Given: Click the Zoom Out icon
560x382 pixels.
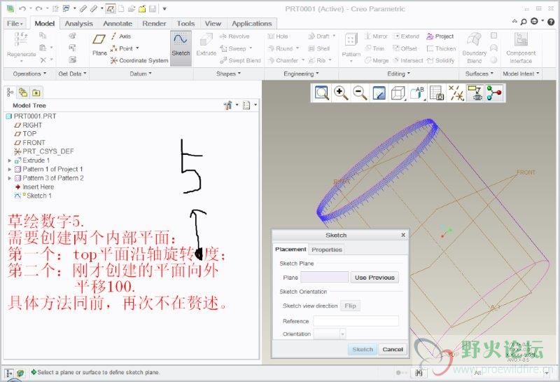Looking at the screenshot, I should pyautogui.click(x=360, y=93).
